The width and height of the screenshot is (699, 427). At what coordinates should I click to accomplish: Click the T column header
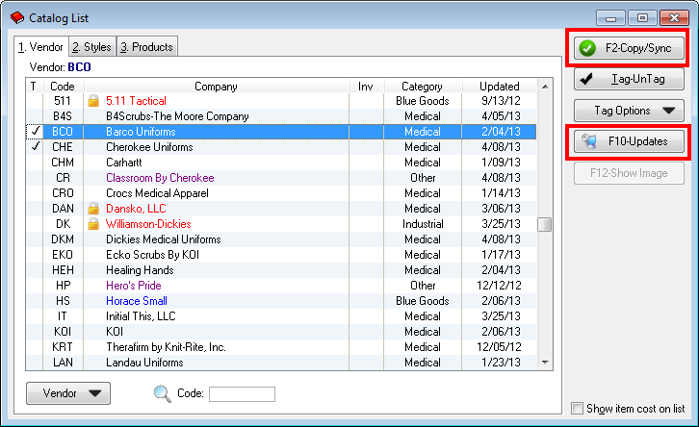point(34,86)
